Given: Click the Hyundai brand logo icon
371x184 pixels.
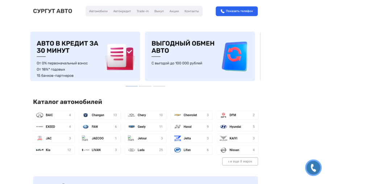Looking at the screenshot, I should point(223,127).
